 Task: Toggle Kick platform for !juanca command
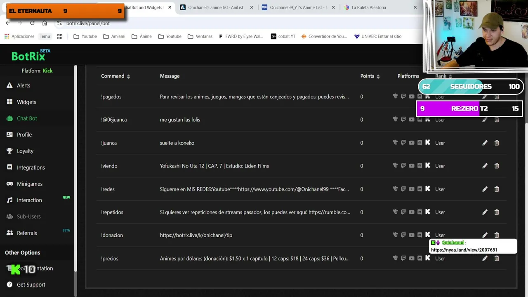pyautogui.click(x=428, y=142)
